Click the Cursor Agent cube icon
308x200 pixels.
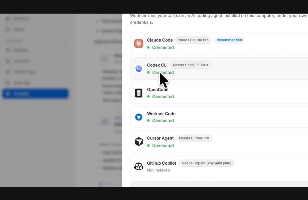(139, 142)
